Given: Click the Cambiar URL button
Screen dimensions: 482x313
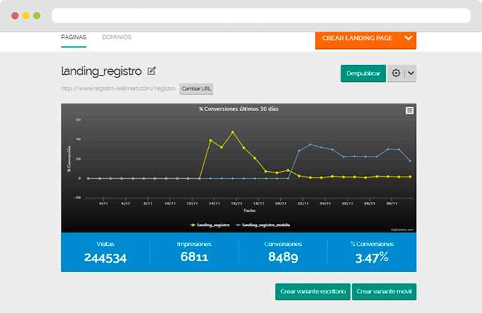Looking at the screenshot, I should 196,89.
